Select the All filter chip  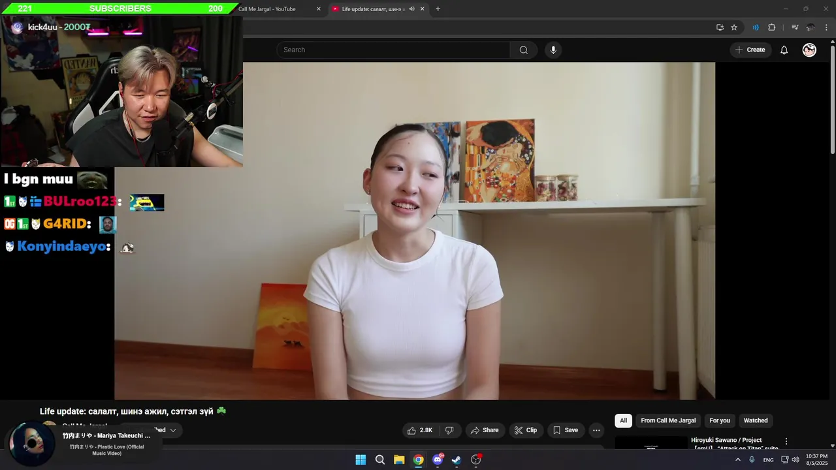coord(623,420)
